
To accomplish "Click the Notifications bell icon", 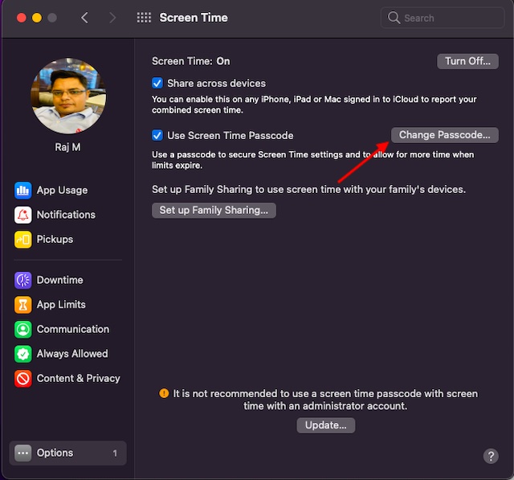I will pyautogui.click(x=22, y=215).
